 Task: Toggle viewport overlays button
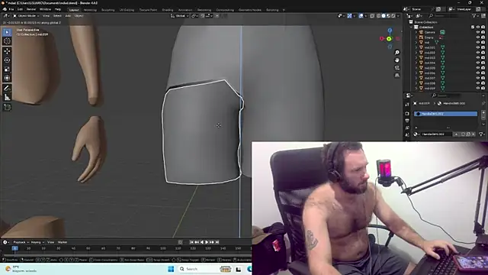[361, 16]
